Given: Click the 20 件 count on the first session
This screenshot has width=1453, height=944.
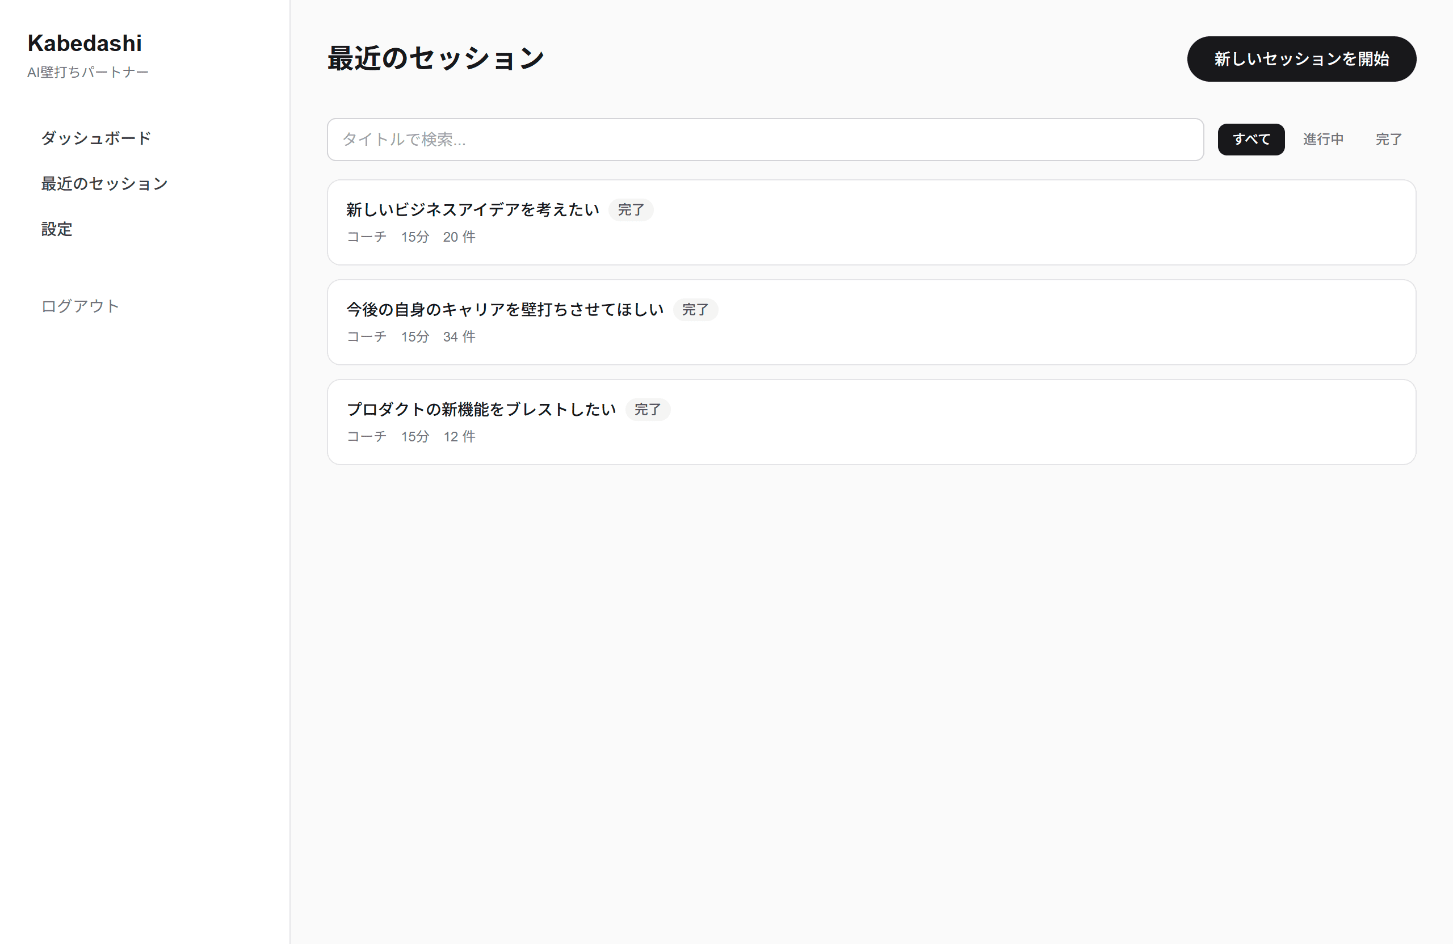Looking at the screenshot, I should click(459, 237).
